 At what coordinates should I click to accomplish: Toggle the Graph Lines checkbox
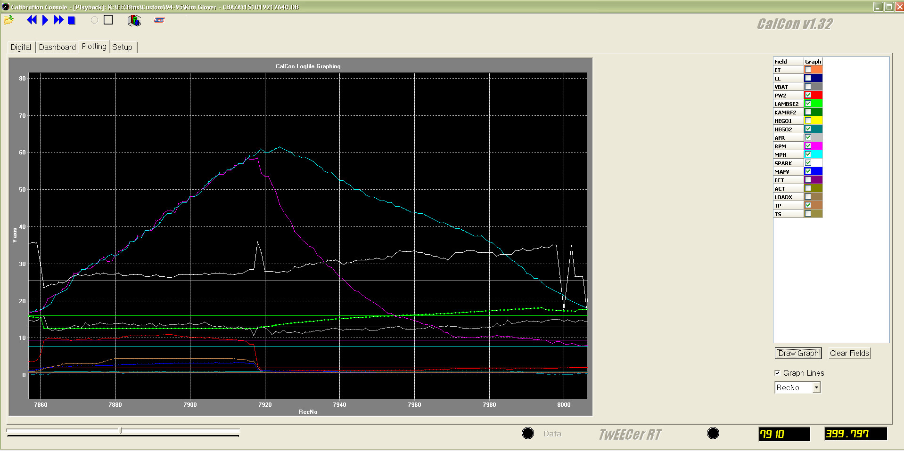click(x=777, y=373)
